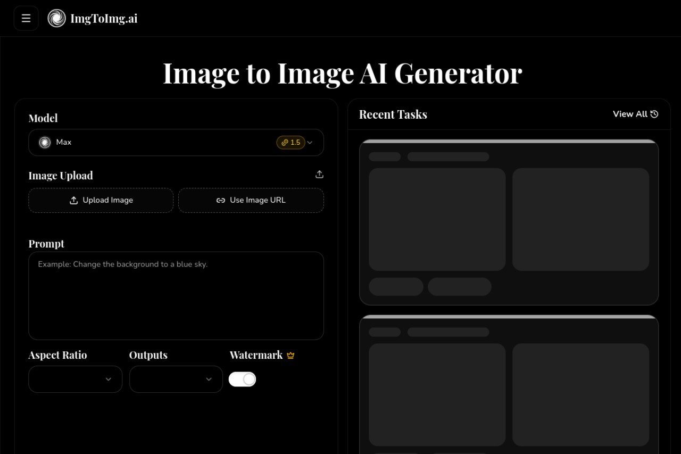Screen dimensions: 681x454
Task: Click the 1.5 credits badge
Action: (x=290, y=143)
